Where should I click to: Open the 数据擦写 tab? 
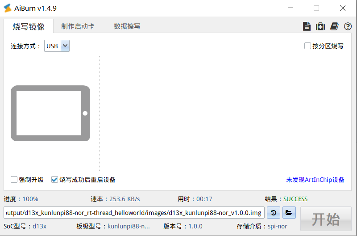tap(127, 26)
